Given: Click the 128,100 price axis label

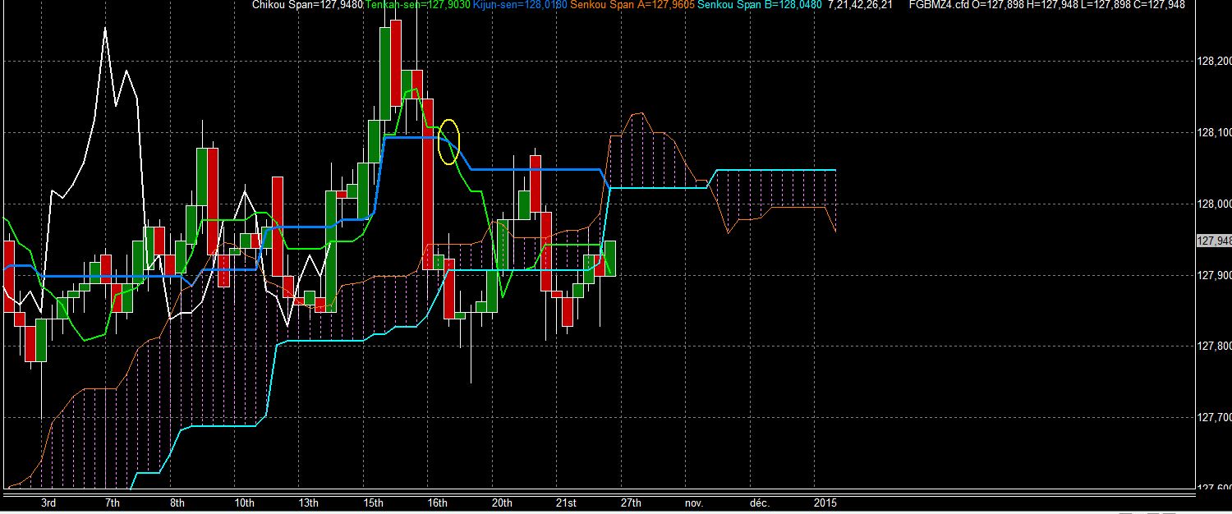Looking at the screenshot, I should click(x=1215, y=132).
